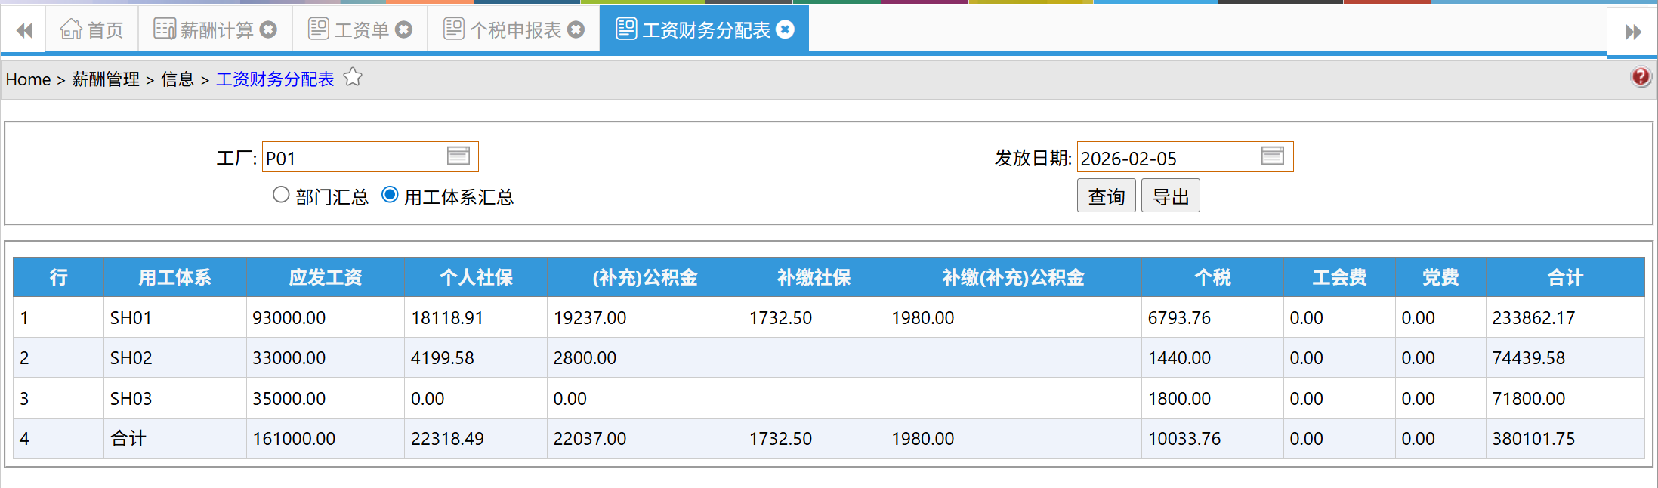This screenshot has height=488, width=1658.
Task: Switch to the 薪酬计算 tab
Action: [x=215, y=29]
